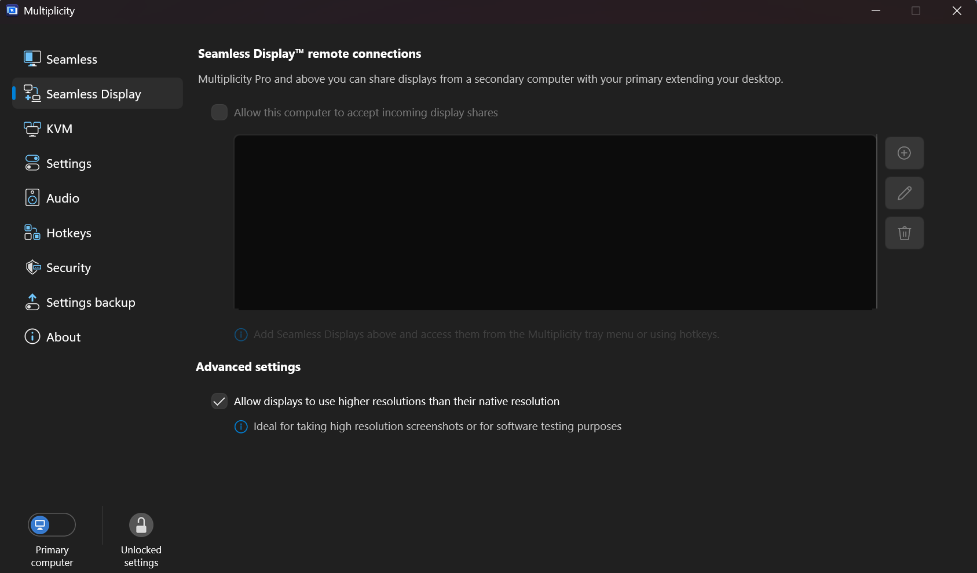This screenshot has width=977, height=573.
Task: Click the Multiplicity app icon in title bar
Action: 12,10
